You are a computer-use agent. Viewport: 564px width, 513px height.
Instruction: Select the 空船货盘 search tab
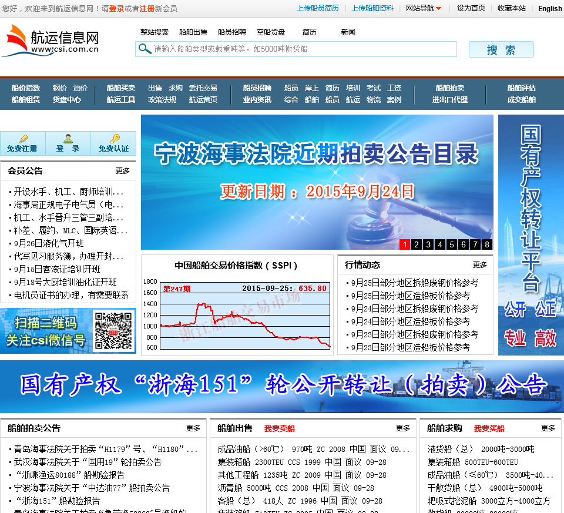point(271,32)
